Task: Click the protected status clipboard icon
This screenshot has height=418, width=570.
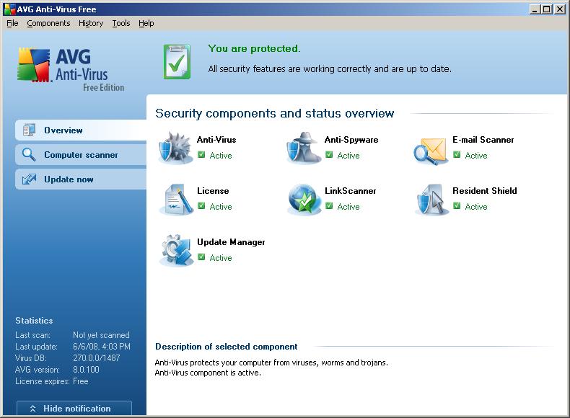Action: (177, 62)
